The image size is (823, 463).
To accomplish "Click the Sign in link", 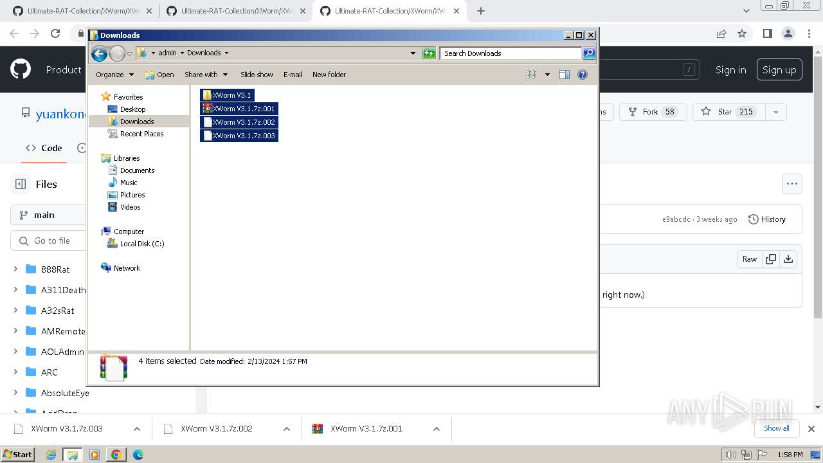I will [731, 70].
